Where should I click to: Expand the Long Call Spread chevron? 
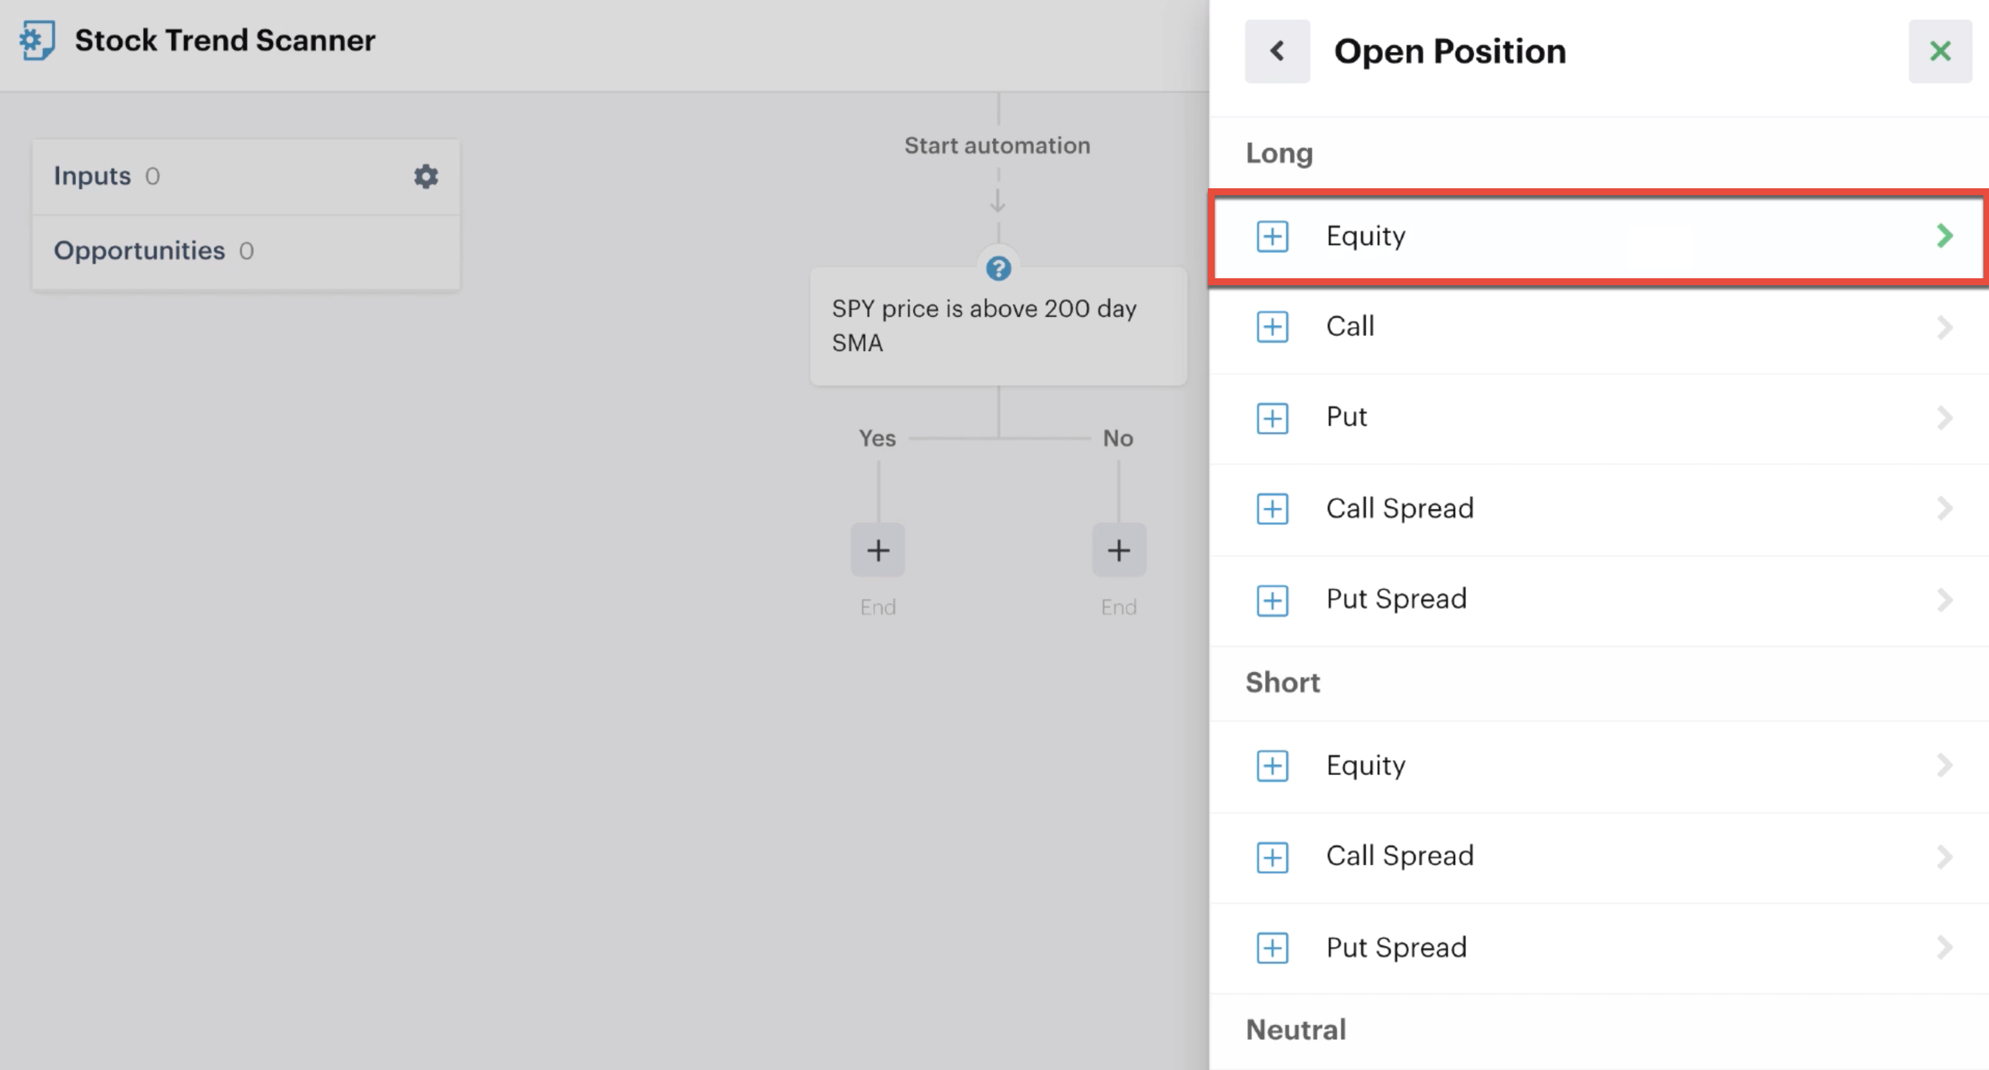[1944, 509]
